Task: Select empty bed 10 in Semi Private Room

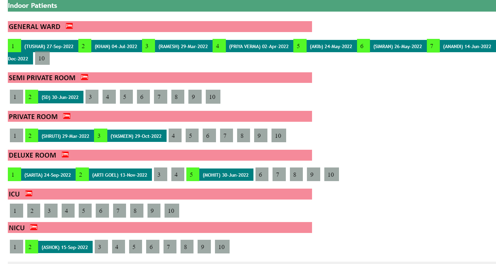Action: pyautogui.click(x=213, y=97)
